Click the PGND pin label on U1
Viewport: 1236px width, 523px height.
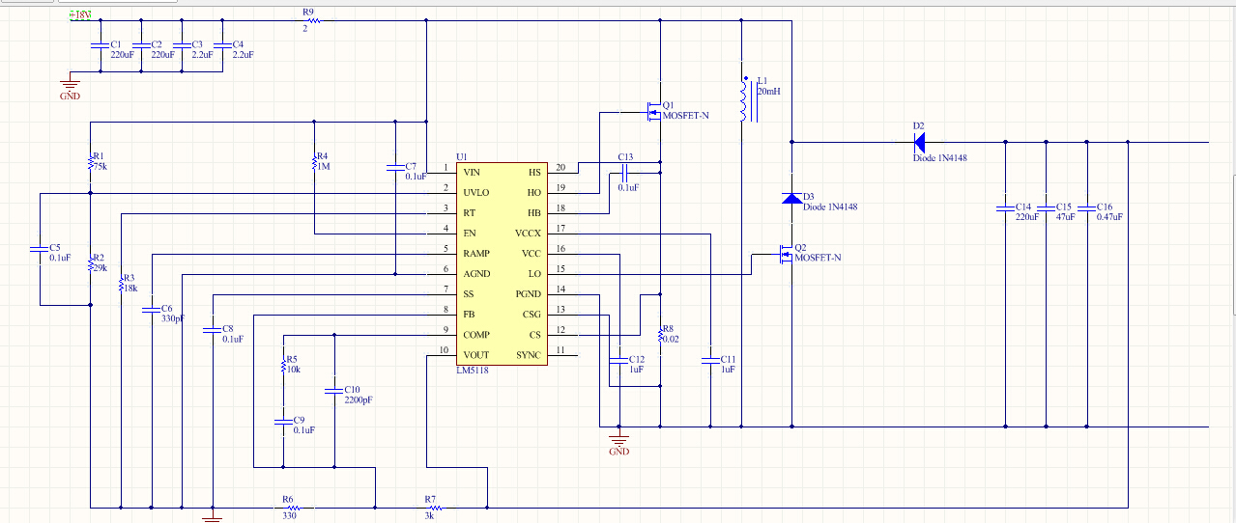(x=529, y=294)
